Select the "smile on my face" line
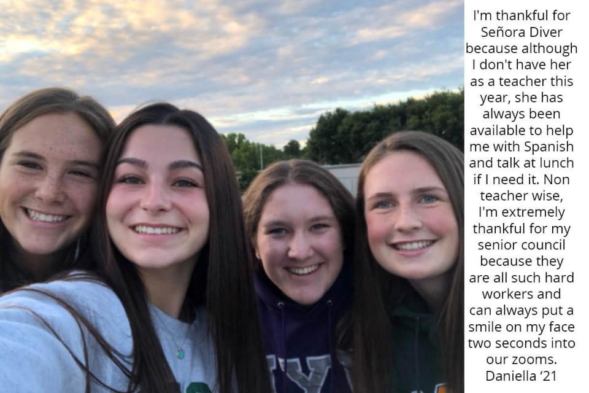589x393 pixels. (522, 327)
